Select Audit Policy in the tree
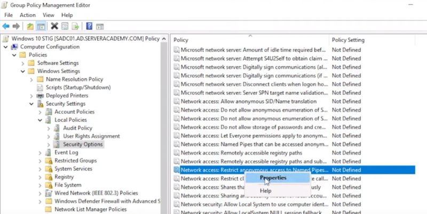Screen dimensions: 427x214 point(77,128)
